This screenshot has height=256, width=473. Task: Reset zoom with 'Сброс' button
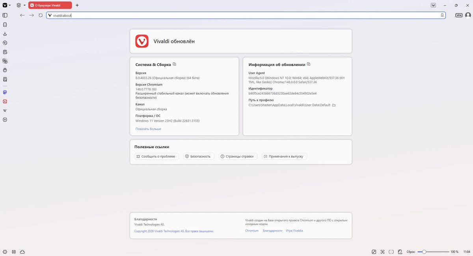pos(411,252)
